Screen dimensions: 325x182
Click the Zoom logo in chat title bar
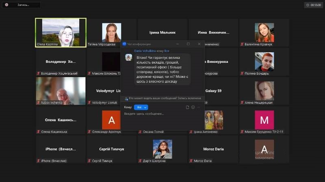click(124, 44)
